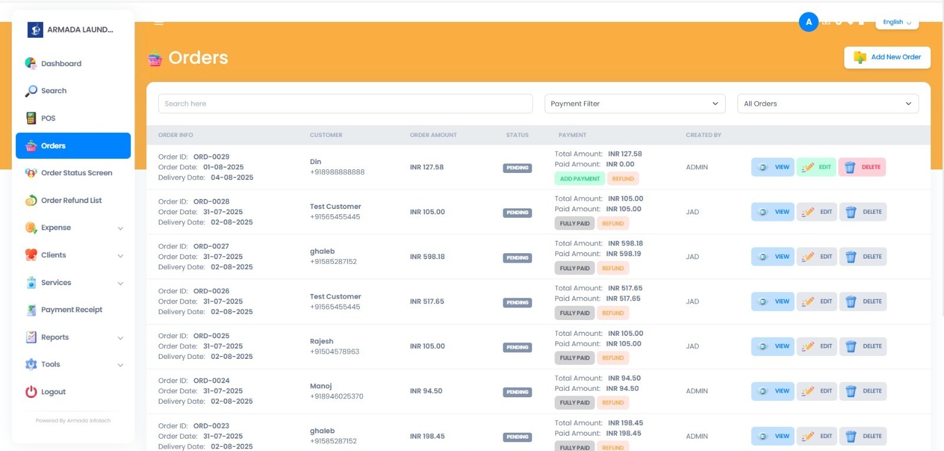View order ORD-0026 via eye button

click(772, 302)
